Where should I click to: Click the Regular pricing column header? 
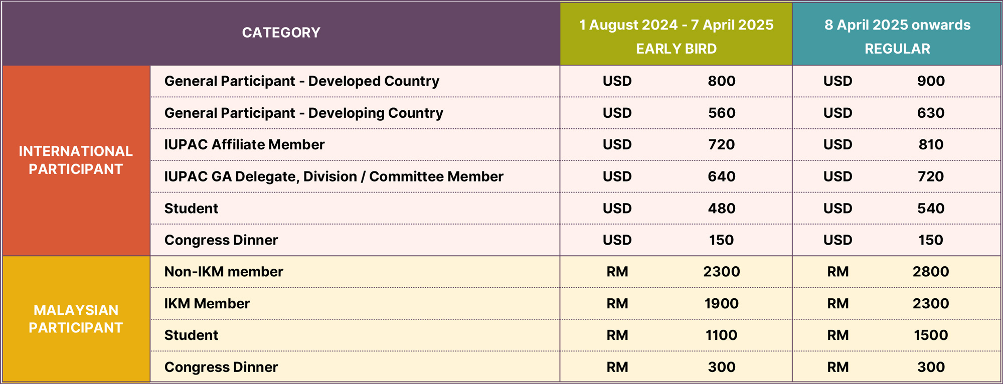pyautogui.click(x=897, y=36)
